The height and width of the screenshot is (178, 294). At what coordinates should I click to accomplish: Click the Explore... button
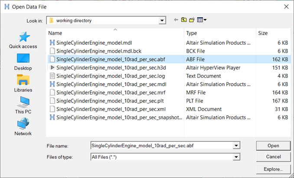[x=273, y=169]
